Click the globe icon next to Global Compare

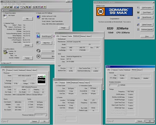click(138, 25)
